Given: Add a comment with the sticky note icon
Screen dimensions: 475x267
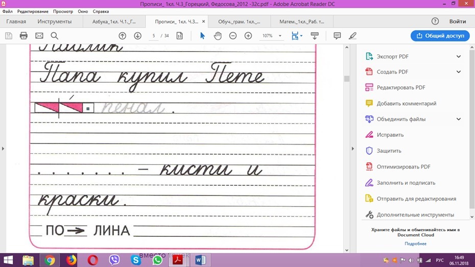Looking at the screenshot, I should tap(337, 36).
